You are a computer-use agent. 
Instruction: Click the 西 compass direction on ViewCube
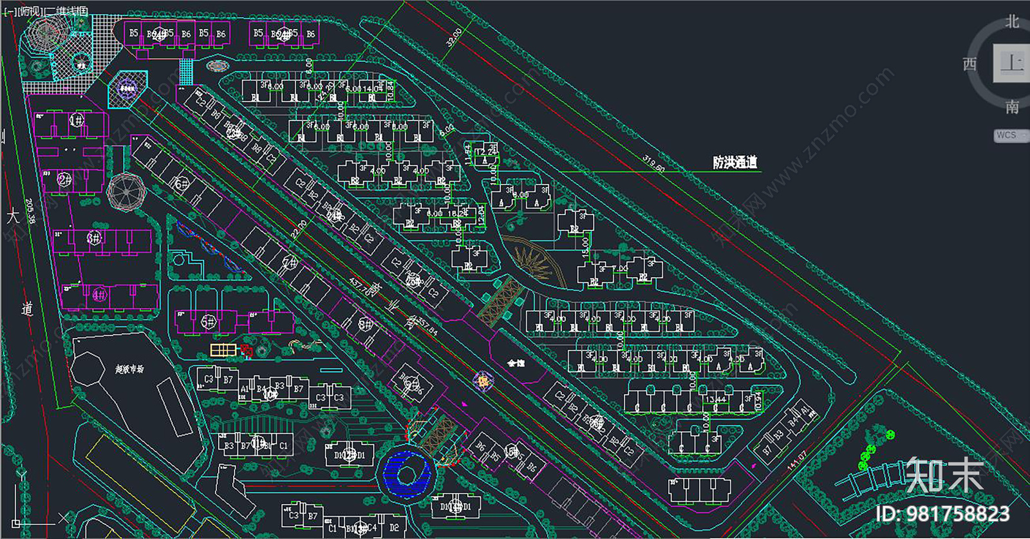coord(969,64)
